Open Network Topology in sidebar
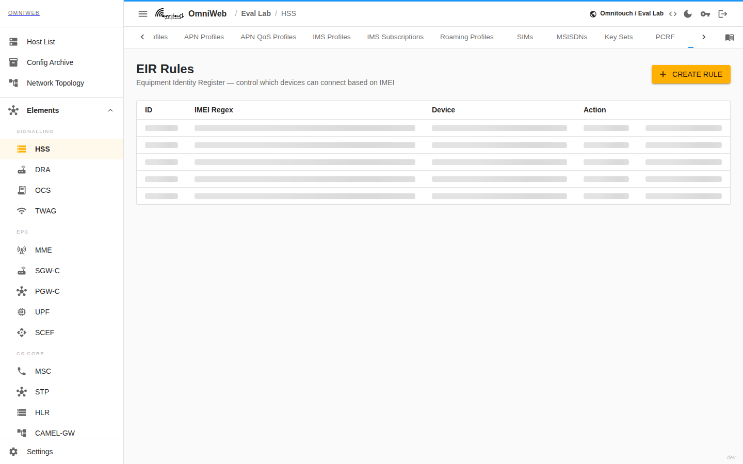Image resolution: width=743 pixels, height=464 pixels. pyautogui.click(x=62, y=83)
